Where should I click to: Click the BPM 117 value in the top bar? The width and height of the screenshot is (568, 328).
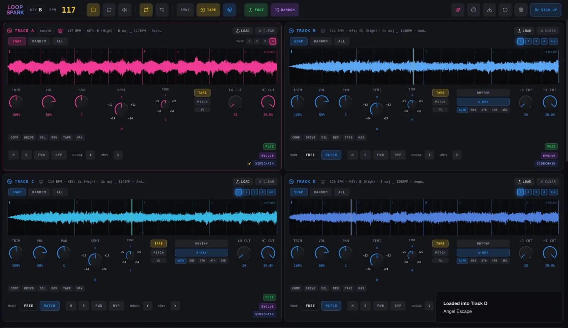(69, 10)
